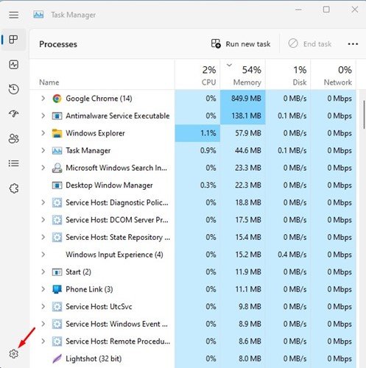The width and height of the screenshot is (366, 368).
Task: Expand the Google Chrome process group
Action: click(43, 99)
